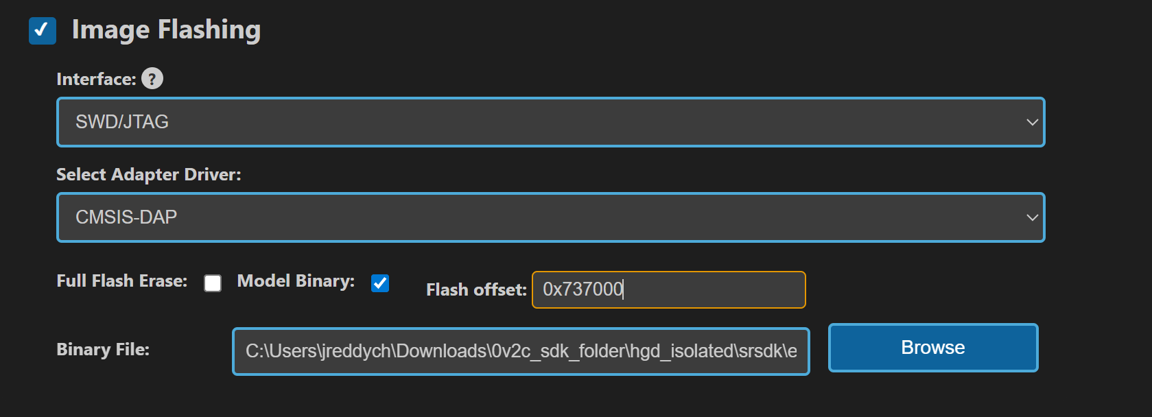
Task: Open the Interface dropdown showing SWD/JTAG
Action: (x=550, y=122)
